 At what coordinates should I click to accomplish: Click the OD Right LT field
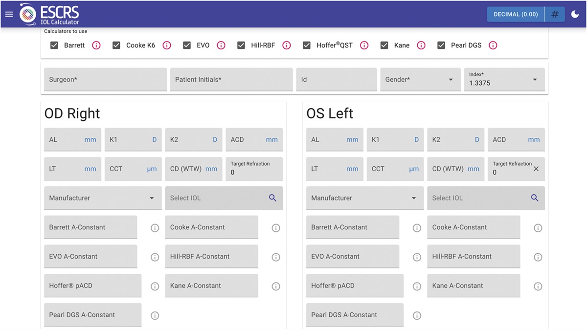coord(72,169)
